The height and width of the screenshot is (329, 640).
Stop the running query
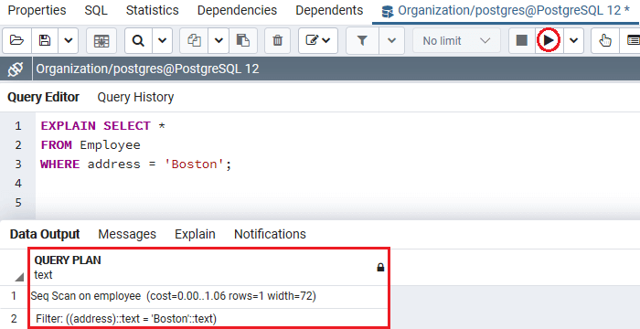[x=522, y=40]
